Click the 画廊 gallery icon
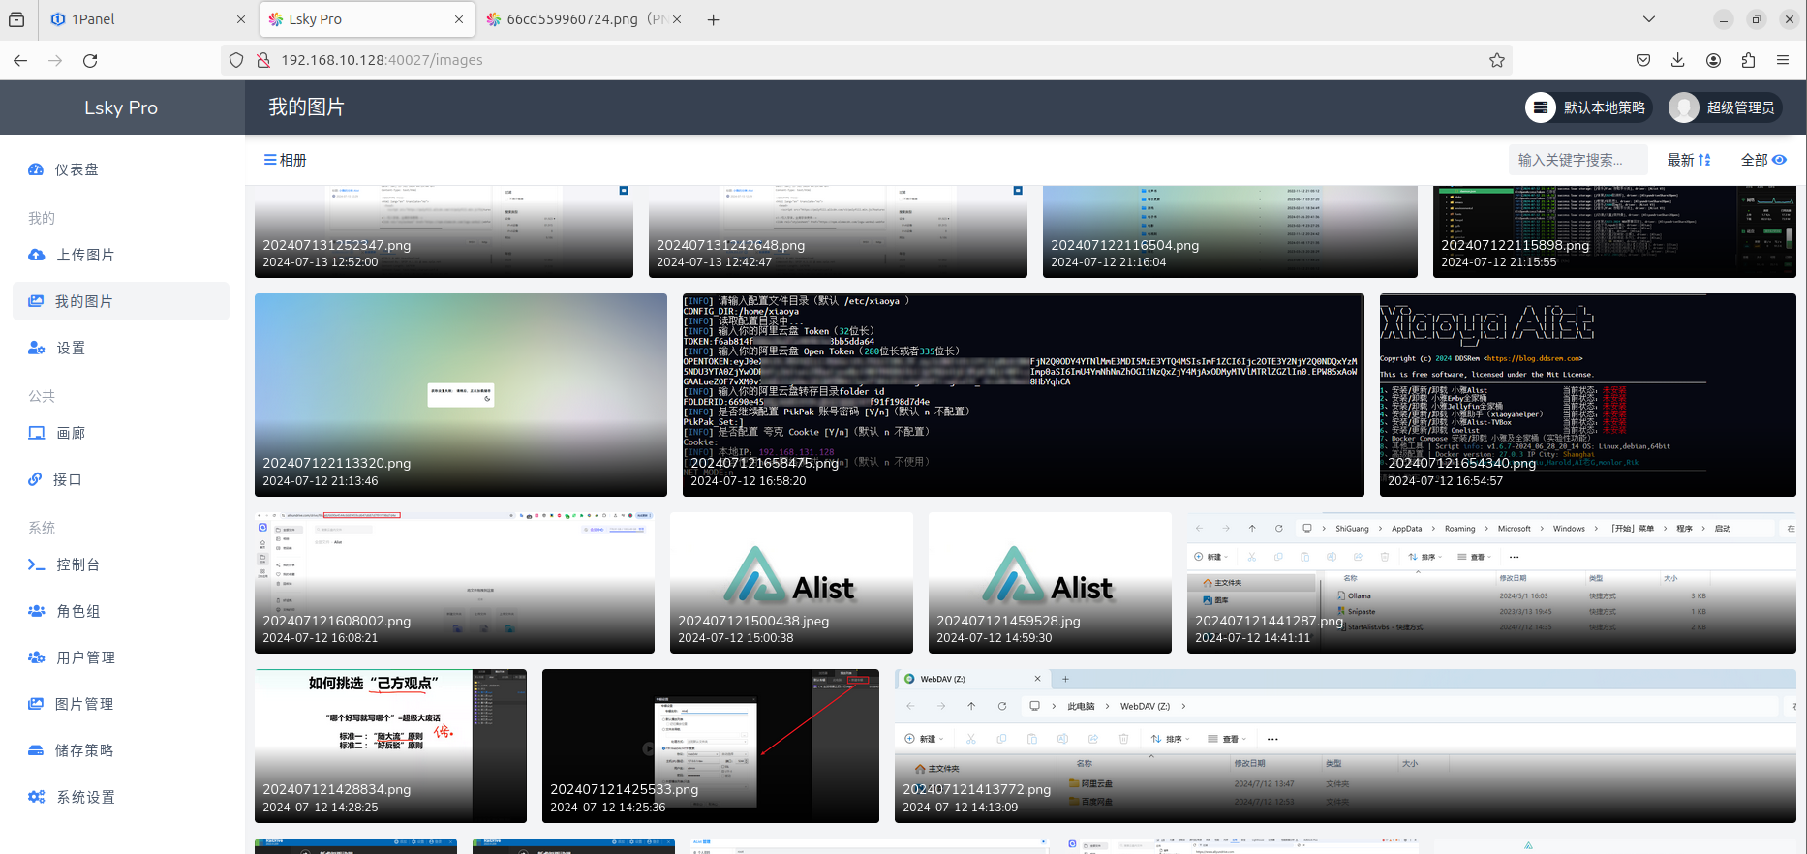This screenshot has width=1807, height=854. pyautogui.click(x=36, y=433)
